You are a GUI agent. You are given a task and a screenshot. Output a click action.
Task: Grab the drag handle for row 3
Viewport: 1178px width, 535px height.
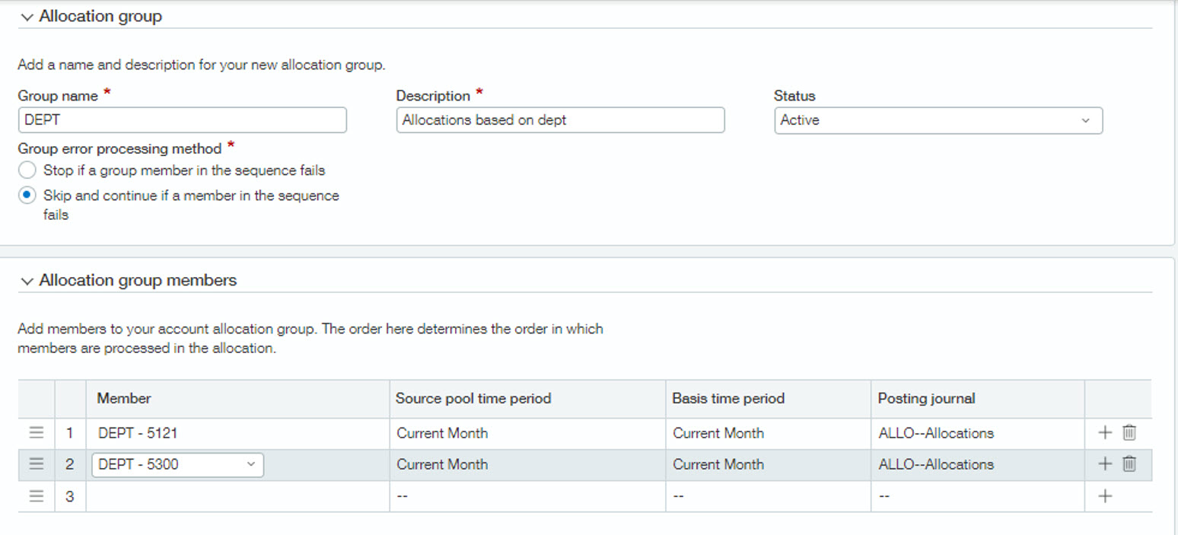[x=37, y=496]
